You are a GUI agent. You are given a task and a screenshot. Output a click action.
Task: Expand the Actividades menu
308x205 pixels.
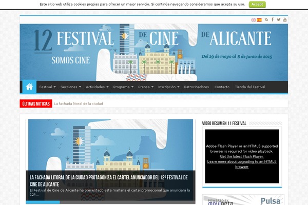97,87
